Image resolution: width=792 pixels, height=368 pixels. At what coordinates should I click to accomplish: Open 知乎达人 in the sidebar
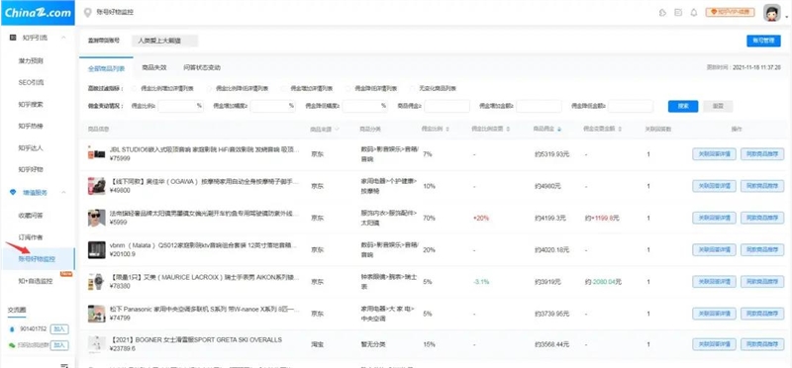pos(31,147)
